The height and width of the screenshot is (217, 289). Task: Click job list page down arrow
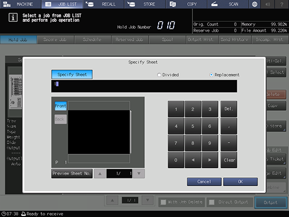pyautogui.click(x=148, y=200)
